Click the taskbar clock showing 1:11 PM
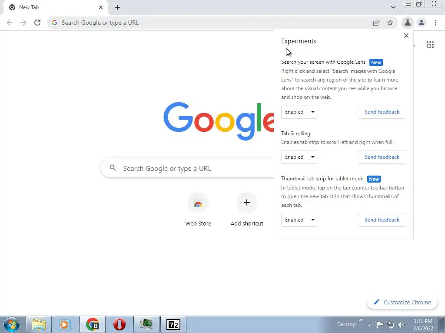Image resolution: width=445 pixels, height=333 pixels. tap(423, 324)
